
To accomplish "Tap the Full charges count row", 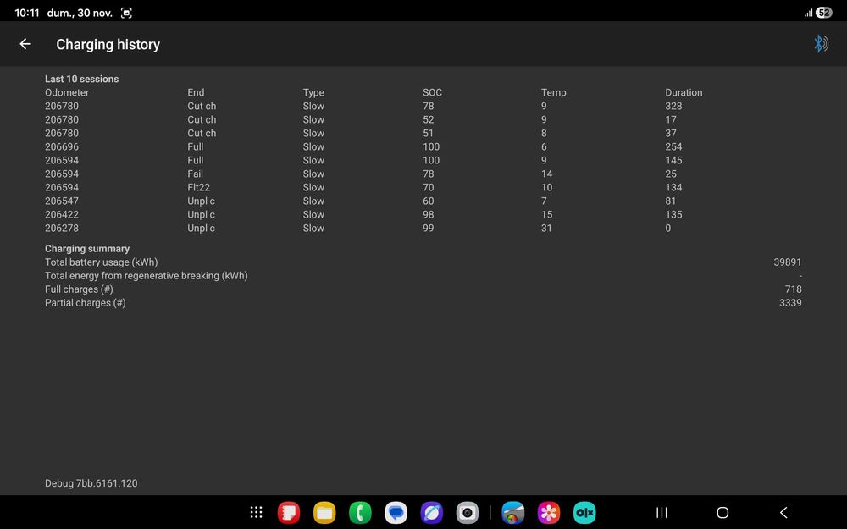I will 423,289.
